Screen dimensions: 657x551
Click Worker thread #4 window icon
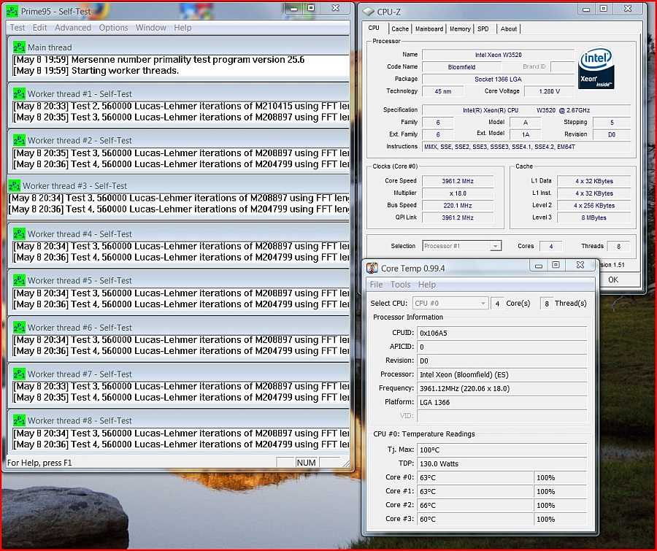19,234
